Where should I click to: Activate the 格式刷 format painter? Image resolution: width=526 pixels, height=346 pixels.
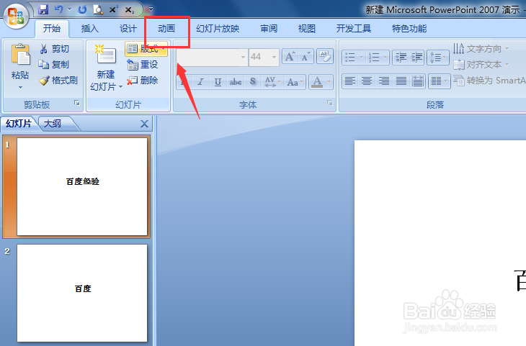pos(58,81)
